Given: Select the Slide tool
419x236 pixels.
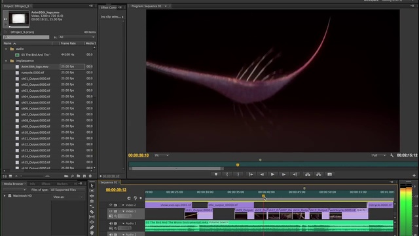Looking at the screenshot, I should coord(92,222).
